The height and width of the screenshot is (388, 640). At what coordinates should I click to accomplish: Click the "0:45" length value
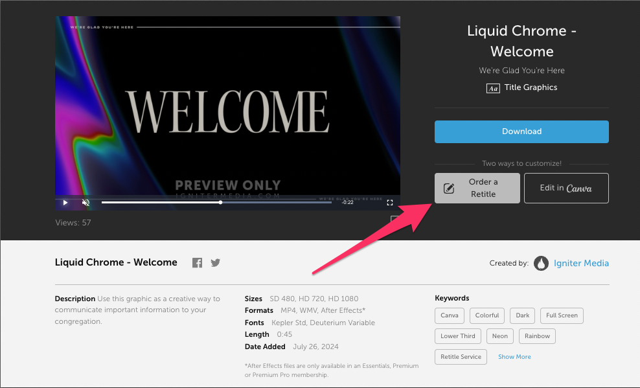point(284,334)
